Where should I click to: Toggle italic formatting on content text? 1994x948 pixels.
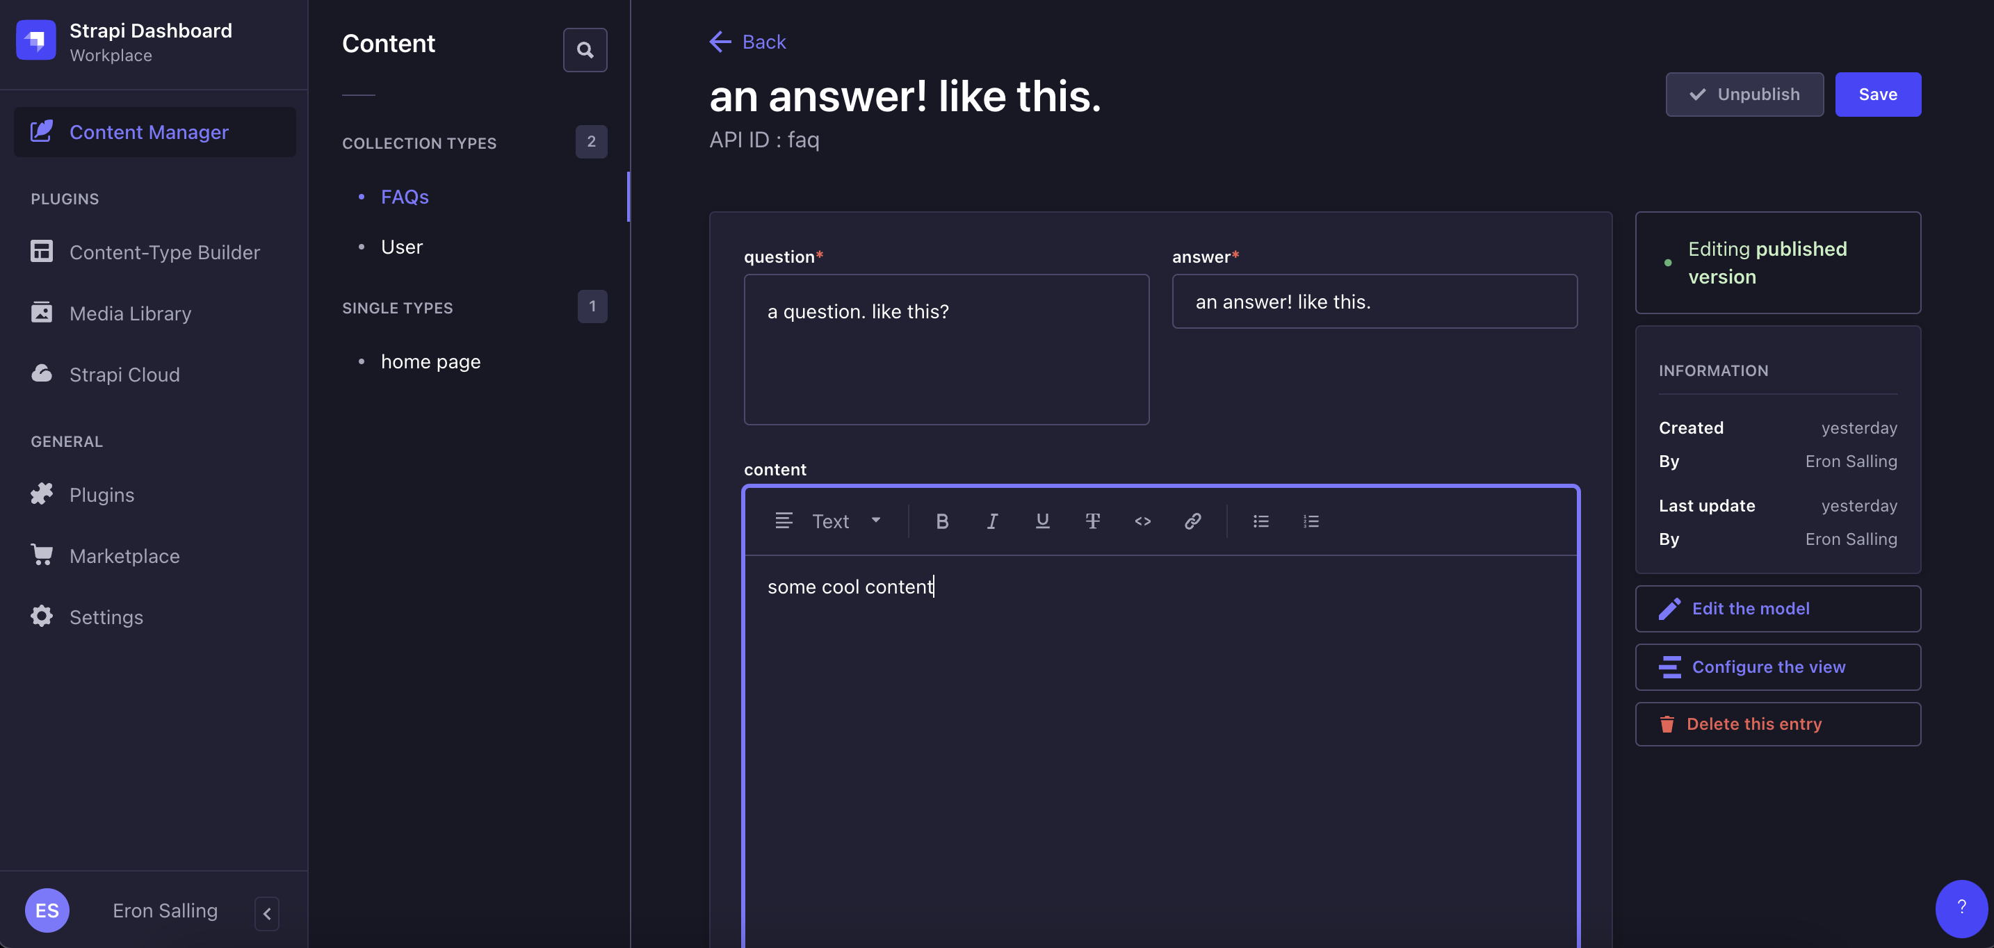[x=991, y=521]
